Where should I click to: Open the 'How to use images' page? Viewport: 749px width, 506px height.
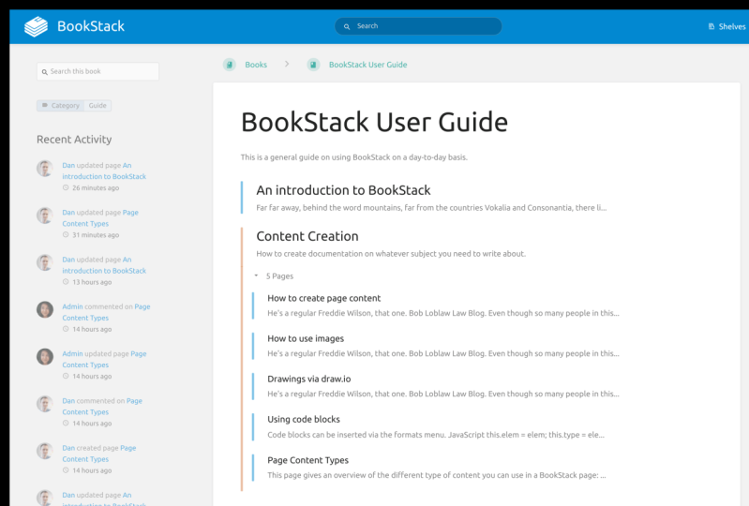point(306,338)
